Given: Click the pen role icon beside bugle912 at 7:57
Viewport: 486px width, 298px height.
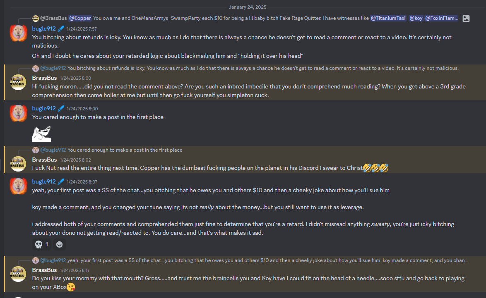Looking at the screenshot, I should pyautogui.click(x=61, y=29).
